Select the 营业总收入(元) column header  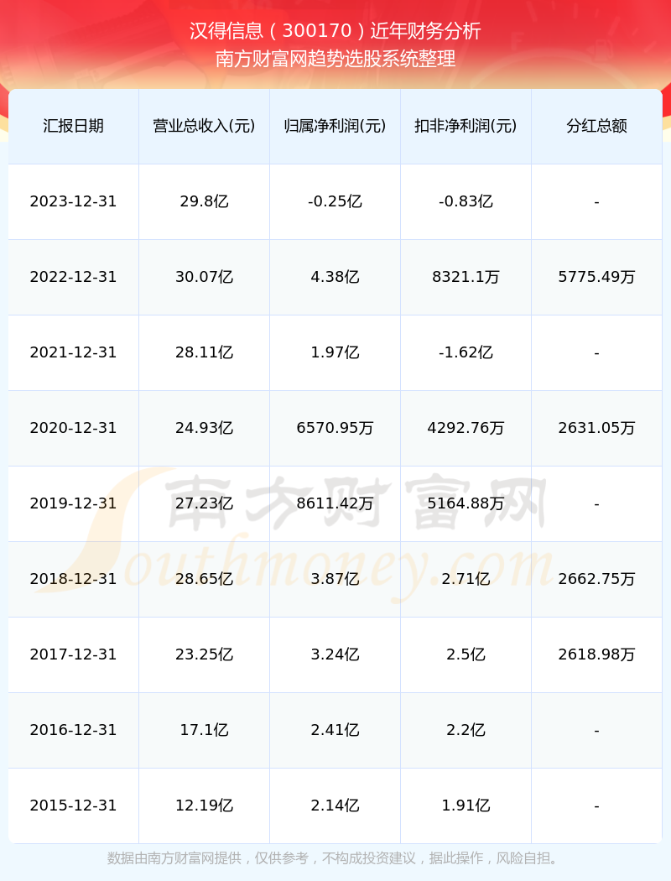(x=204, y=126)
